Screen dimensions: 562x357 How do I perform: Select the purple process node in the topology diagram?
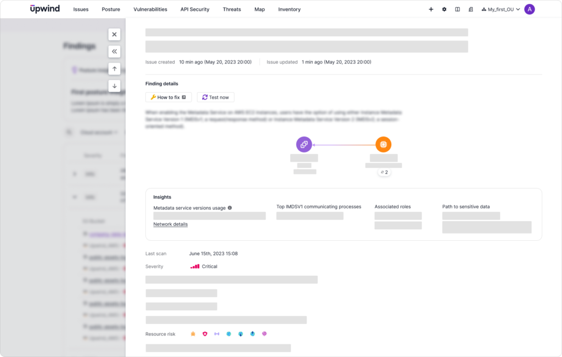(304, 144)
